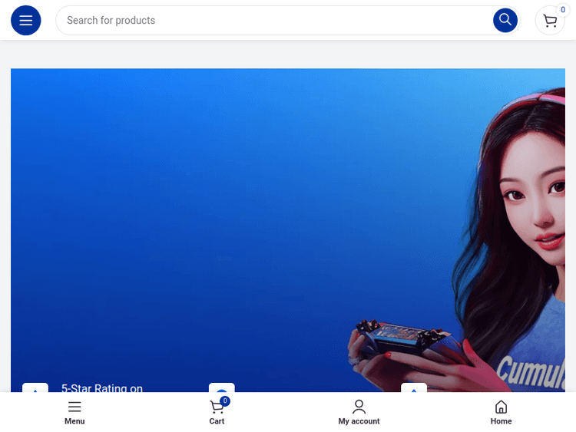Go to the Home text tab
The height and width of the screenshot is (432, 576).
coord(501,421)
